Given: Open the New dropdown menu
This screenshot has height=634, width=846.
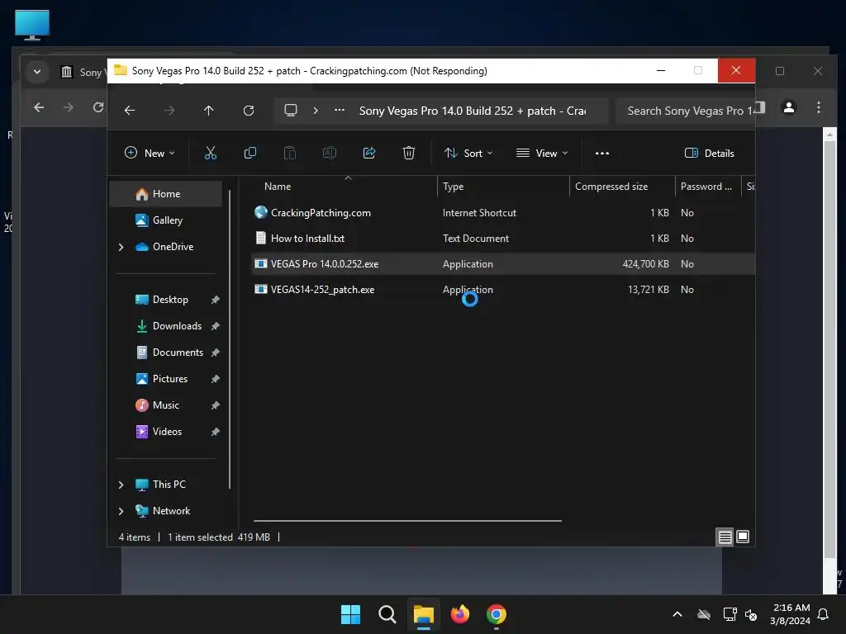Looking at the screenshot, I should coord(150,153).
